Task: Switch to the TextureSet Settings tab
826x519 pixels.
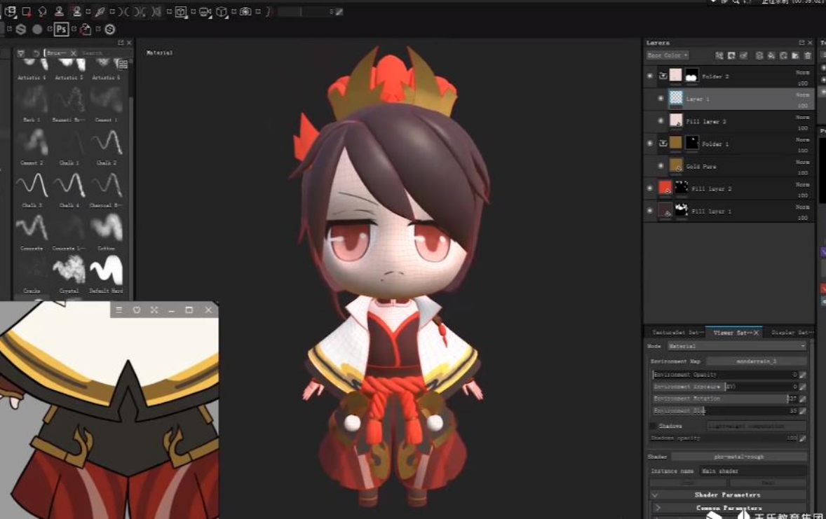Action: 674,332
